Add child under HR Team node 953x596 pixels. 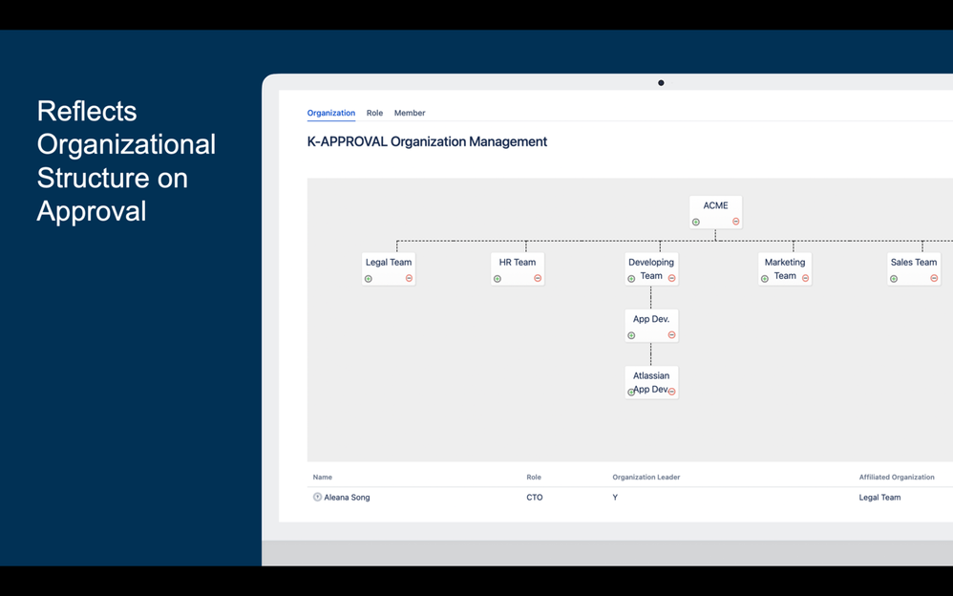pyautogui.click(x=498, y=279)
